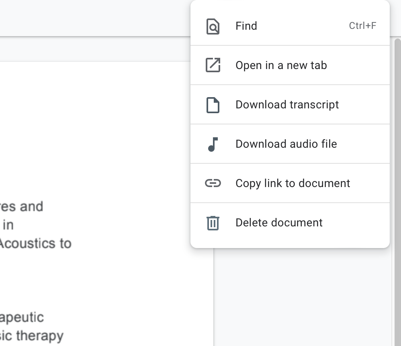Viewport: 401px width, 346px height.
Task: Click the words 'Acoustics to' in document
Action: 35,243
